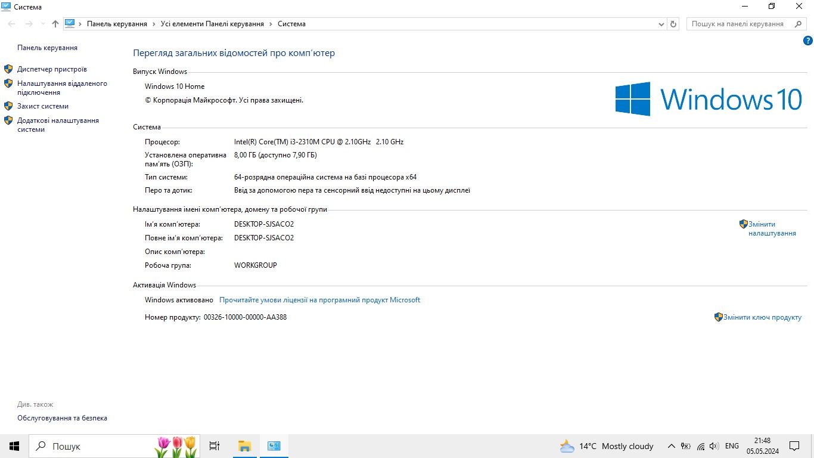This screenshot has height=458, width=814.
Task: Click the 'WORKGROUP' value
Action: [256, 265]
